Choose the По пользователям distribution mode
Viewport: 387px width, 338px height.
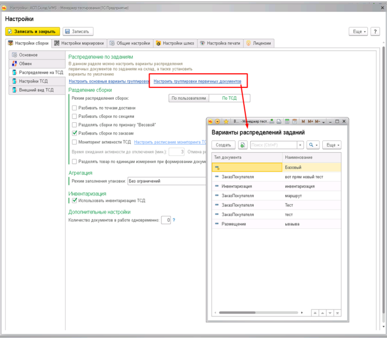click(x=188, y=98)
